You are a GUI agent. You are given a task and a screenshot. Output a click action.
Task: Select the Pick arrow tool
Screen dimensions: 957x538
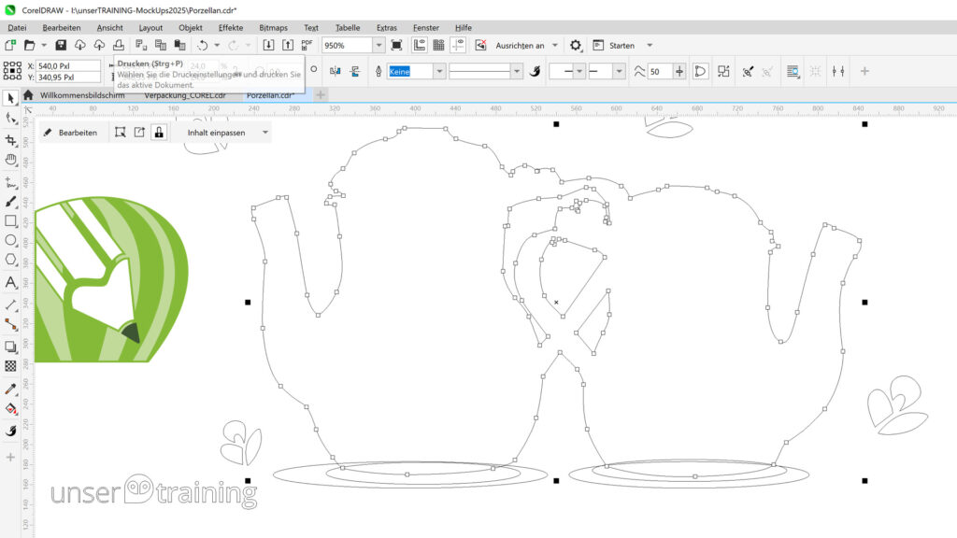point(10,98)
